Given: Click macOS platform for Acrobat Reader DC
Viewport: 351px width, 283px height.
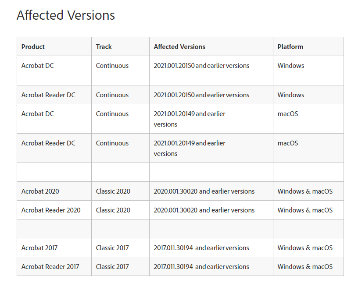Looking at the screenshot, I should point(288,143).
